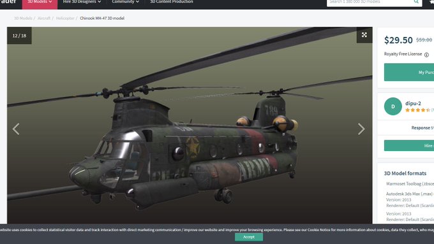Viewport: 434px width, 244px height.
Task: Expand Hire 3D Designers menu
Action: (x=82, y=2)
